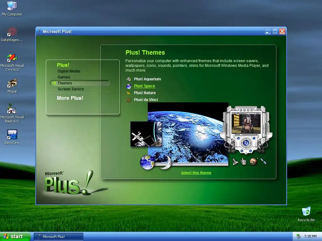Click the Plus! heading in side menu
The image size is (322, 241).
coord(63,65)
